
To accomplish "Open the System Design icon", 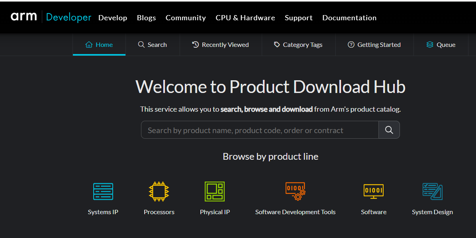I will 432,192.
